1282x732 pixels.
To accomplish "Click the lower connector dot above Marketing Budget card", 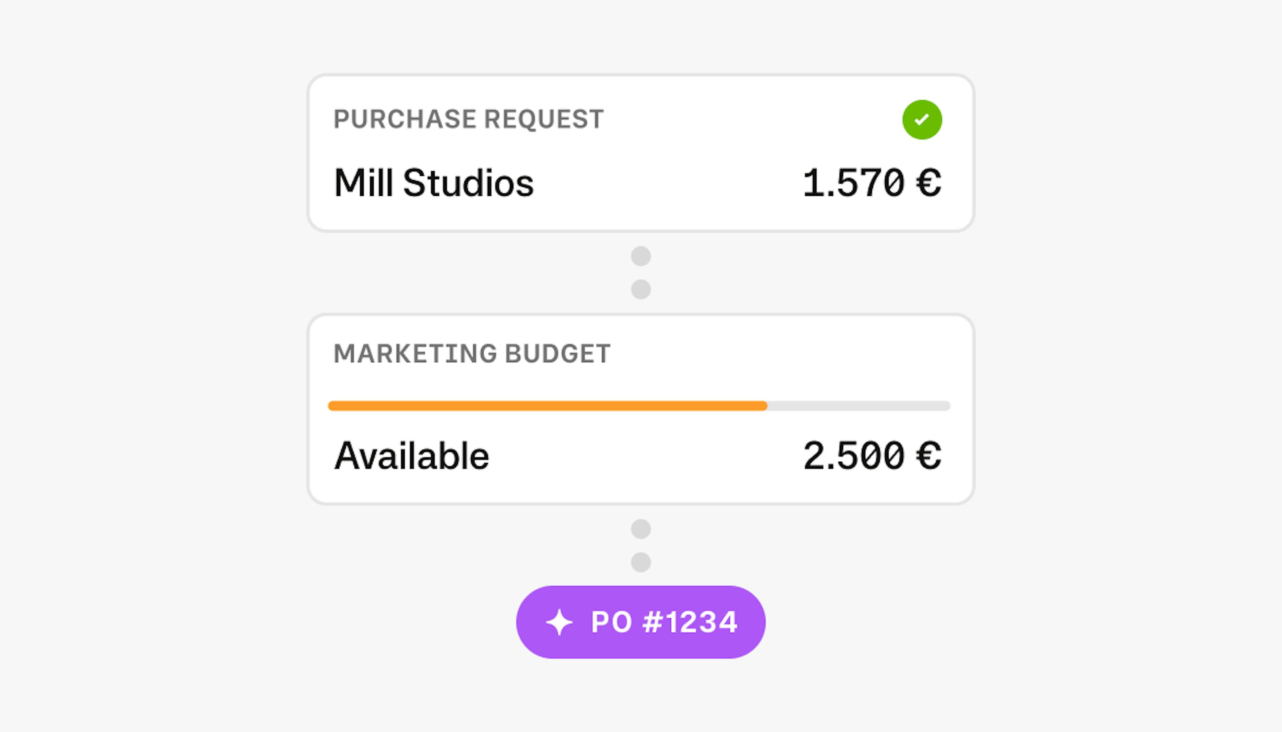I will [641, 290].
